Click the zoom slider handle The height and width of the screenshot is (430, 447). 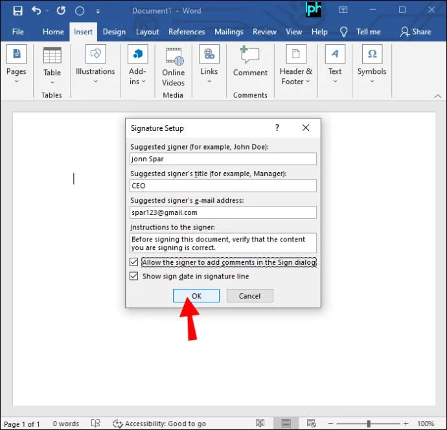(x=369, y=423)
